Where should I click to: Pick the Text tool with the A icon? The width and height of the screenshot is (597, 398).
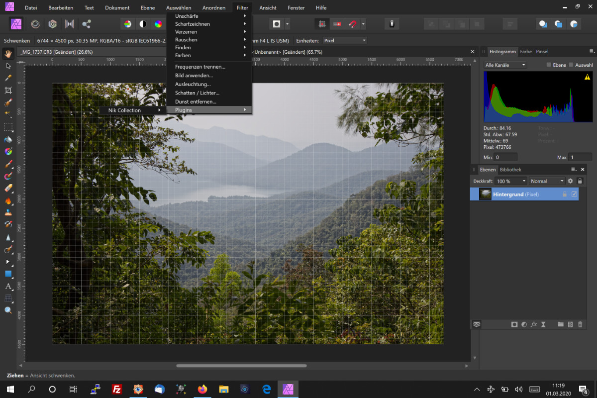(8, 287)
